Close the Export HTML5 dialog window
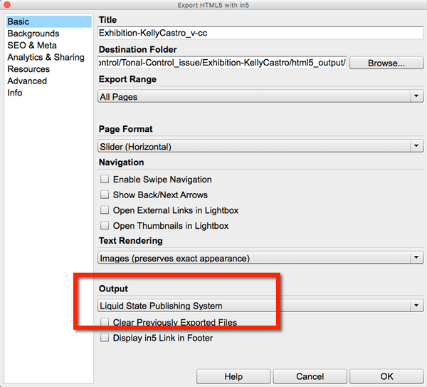Image resolution: width=427 pixels, height=387 pixels. (7, 5)
